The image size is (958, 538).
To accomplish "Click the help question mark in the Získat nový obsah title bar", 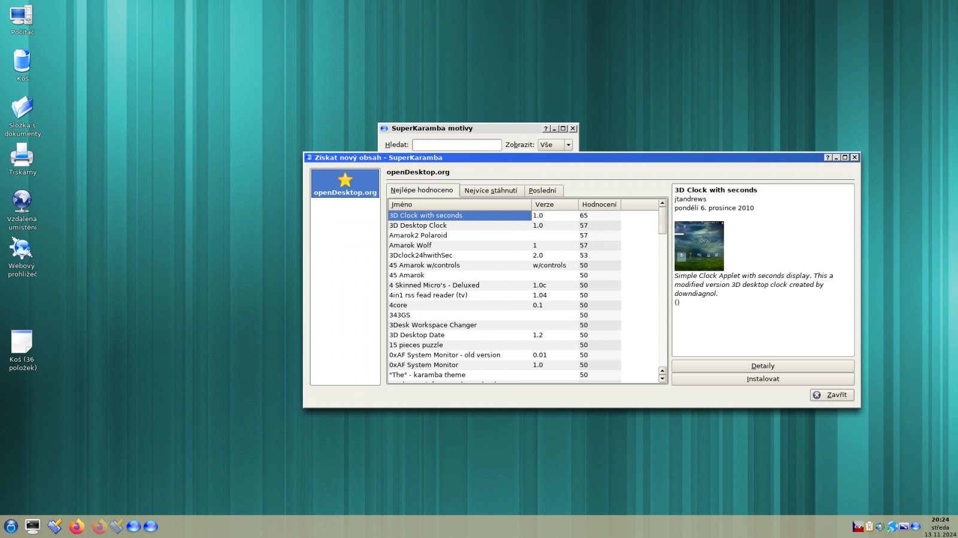I will [827, 157].
